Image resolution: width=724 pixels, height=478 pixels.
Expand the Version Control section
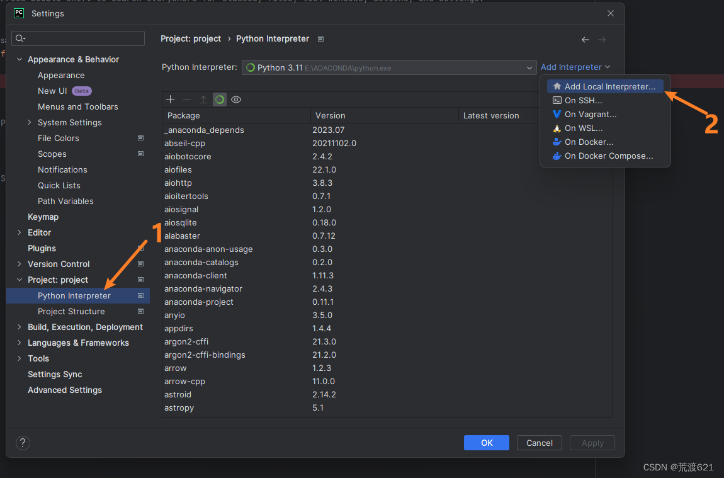(x=20, y=264)
